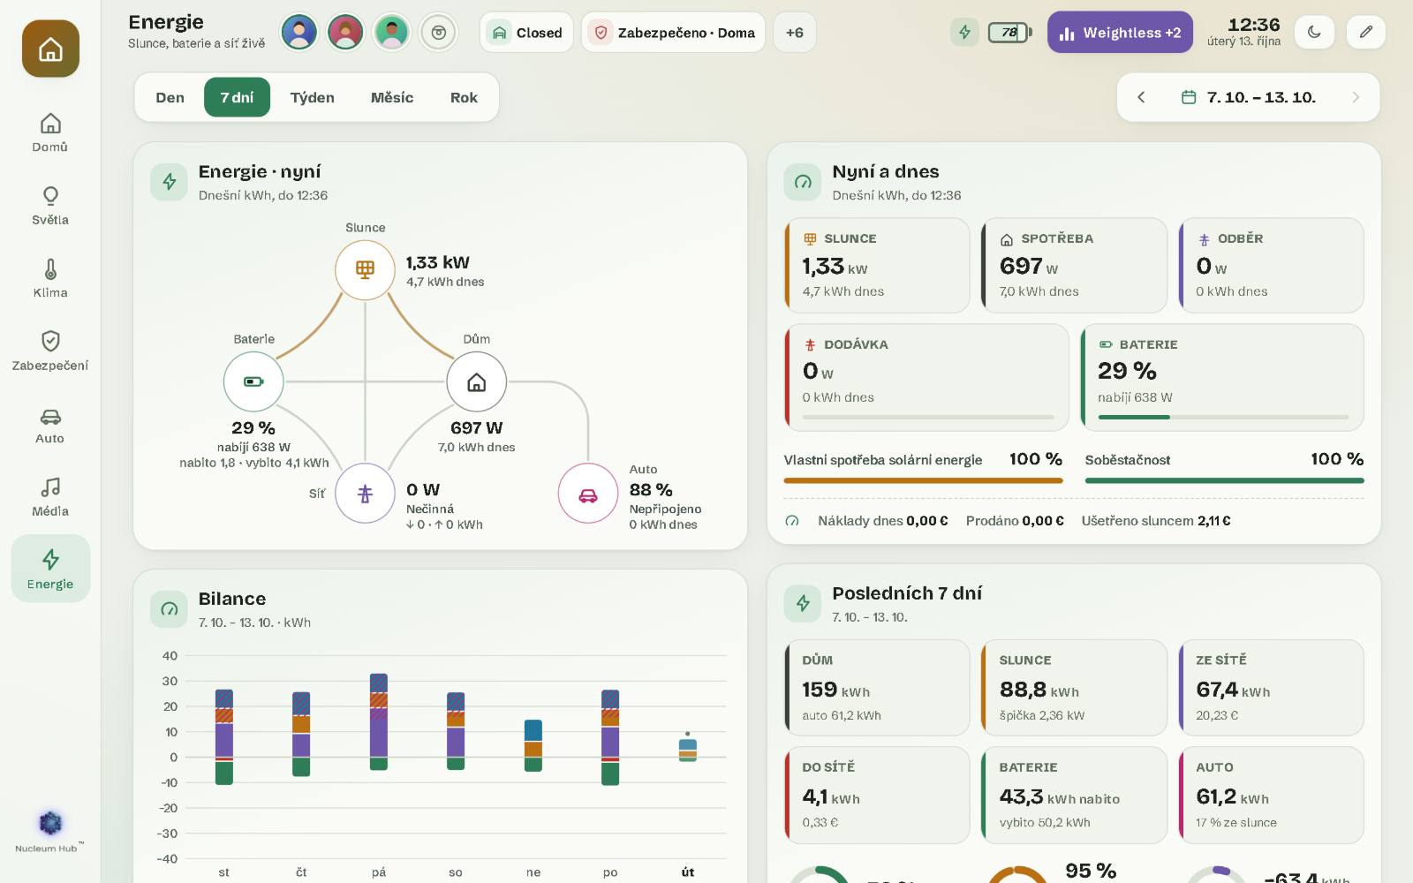This screenshot has height=883, width=1413.
Task: Click the Baterie node in flow diagram
Action: click(253, 381)
